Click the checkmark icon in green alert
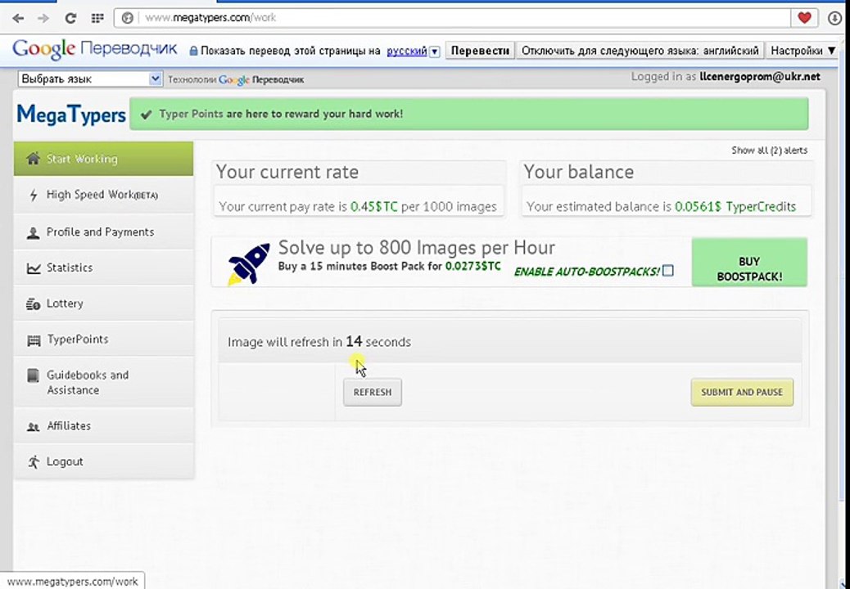850x589 pixels. pyautogui.click(x=145, y=115)
